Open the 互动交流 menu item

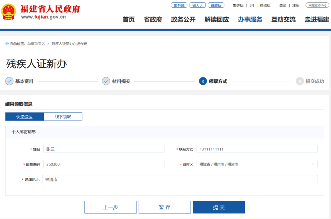(x=283, y=19)
